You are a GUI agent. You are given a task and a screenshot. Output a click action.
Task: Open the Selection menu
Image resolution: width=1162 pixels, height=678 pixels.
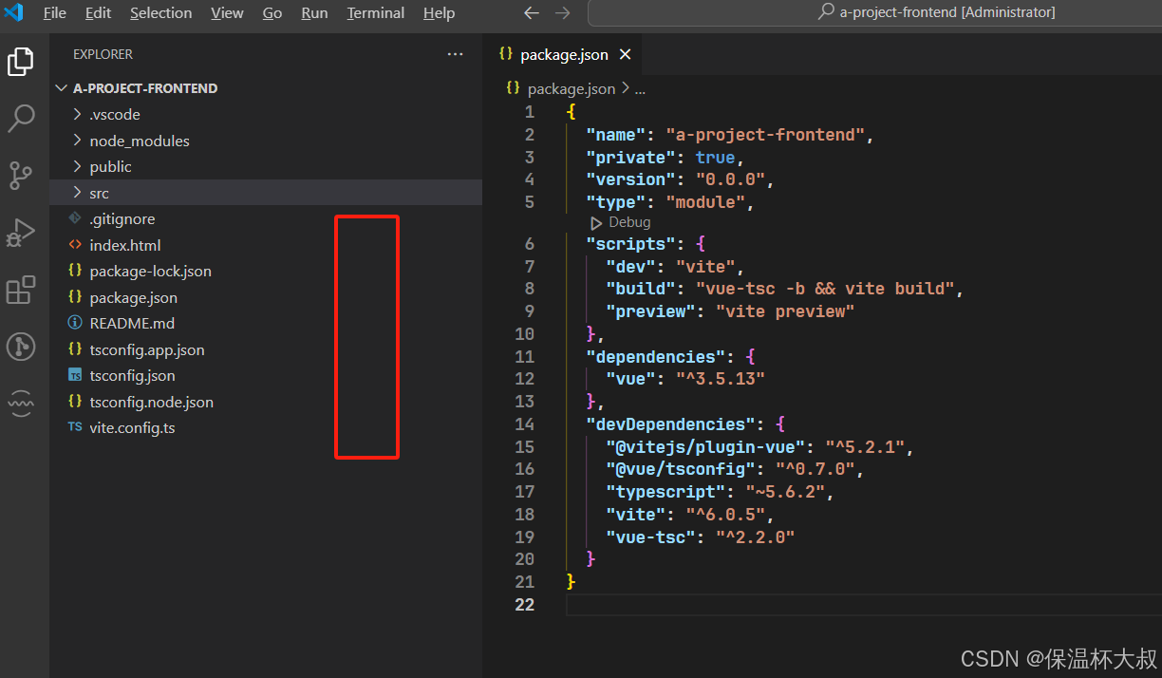(x=160, y=13)
